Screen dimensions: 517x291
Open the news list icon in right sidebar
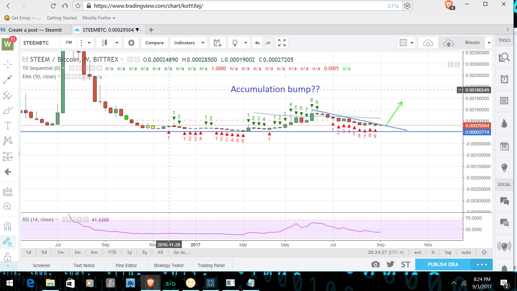click(x=504, y=101)
